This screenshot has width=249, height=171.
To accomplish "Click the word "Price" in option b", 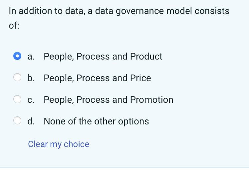I will pos(140,78).
